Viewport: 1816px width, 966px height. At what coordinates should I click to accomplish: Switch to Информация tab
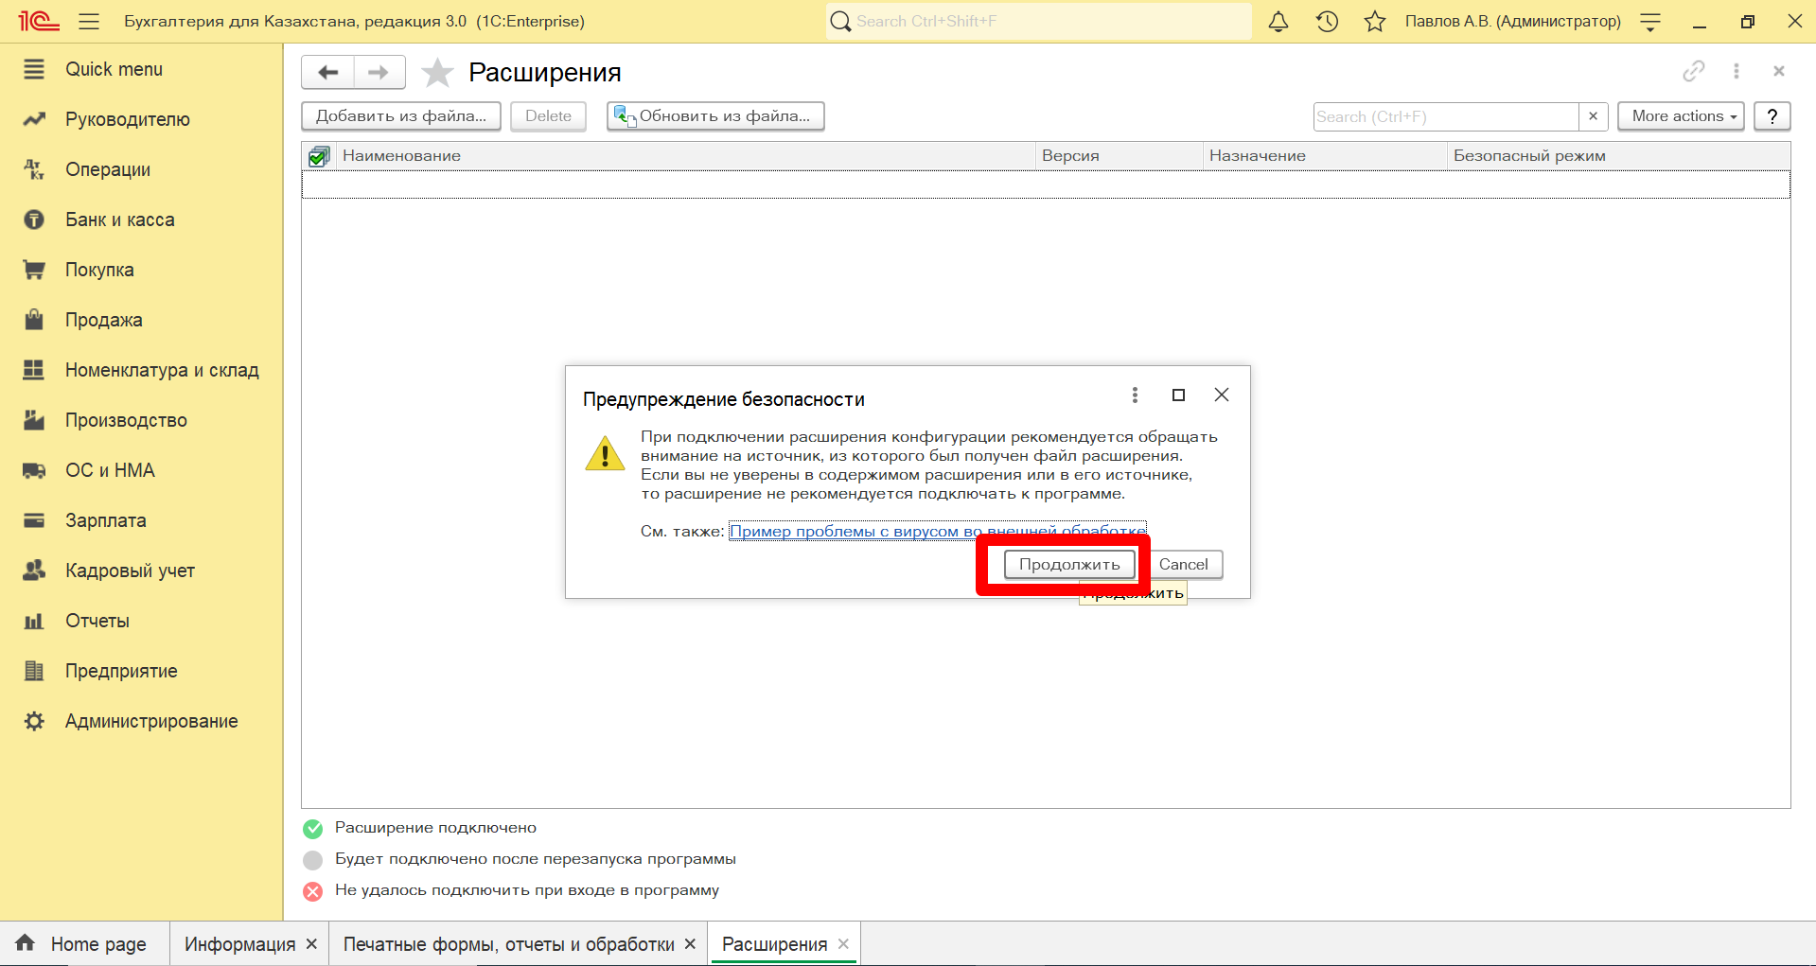click(x=240, y=944)
